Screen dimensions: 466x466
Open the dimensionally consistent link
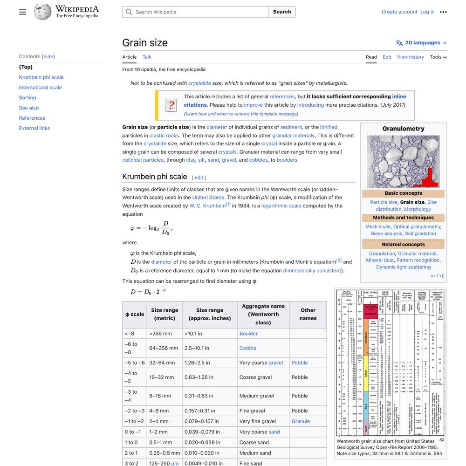tap(312, 271)
